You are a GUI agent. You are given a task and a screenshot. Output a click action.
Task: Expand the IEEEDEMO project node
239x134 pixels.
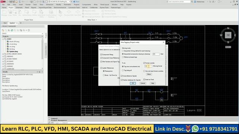pos(3,64)
